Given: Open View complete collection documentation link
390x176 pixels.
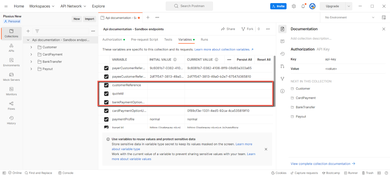Looking at the screenshot, I should tap(323, 164).
